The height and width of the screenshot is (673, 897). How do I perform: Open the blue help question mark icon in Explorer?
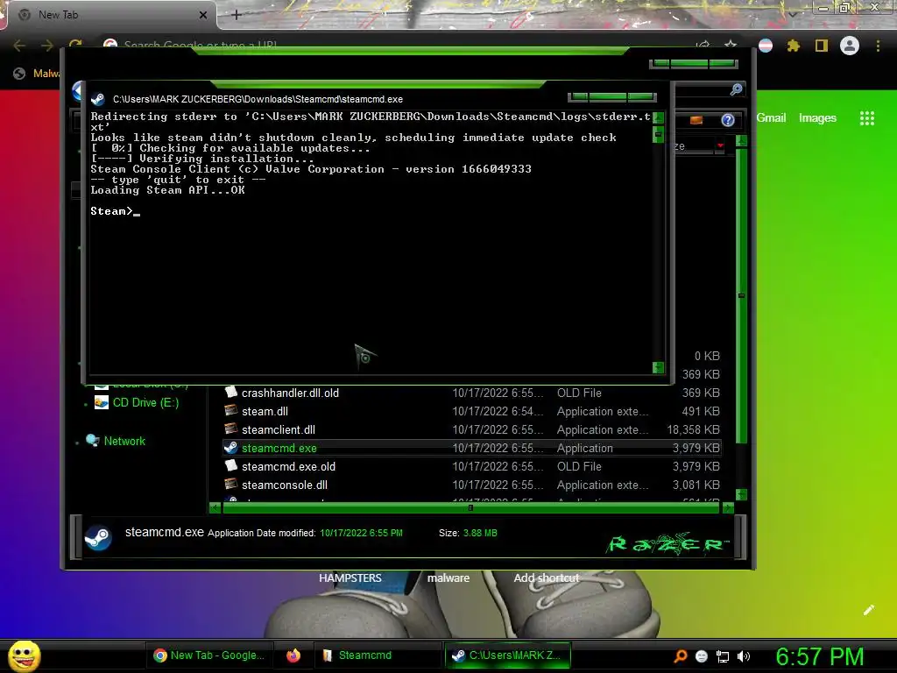coord(728,119)
